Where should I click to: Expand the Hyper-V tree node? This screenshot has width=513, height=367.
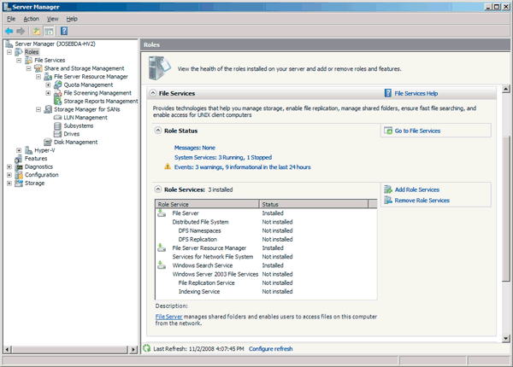tap(19, 150)
